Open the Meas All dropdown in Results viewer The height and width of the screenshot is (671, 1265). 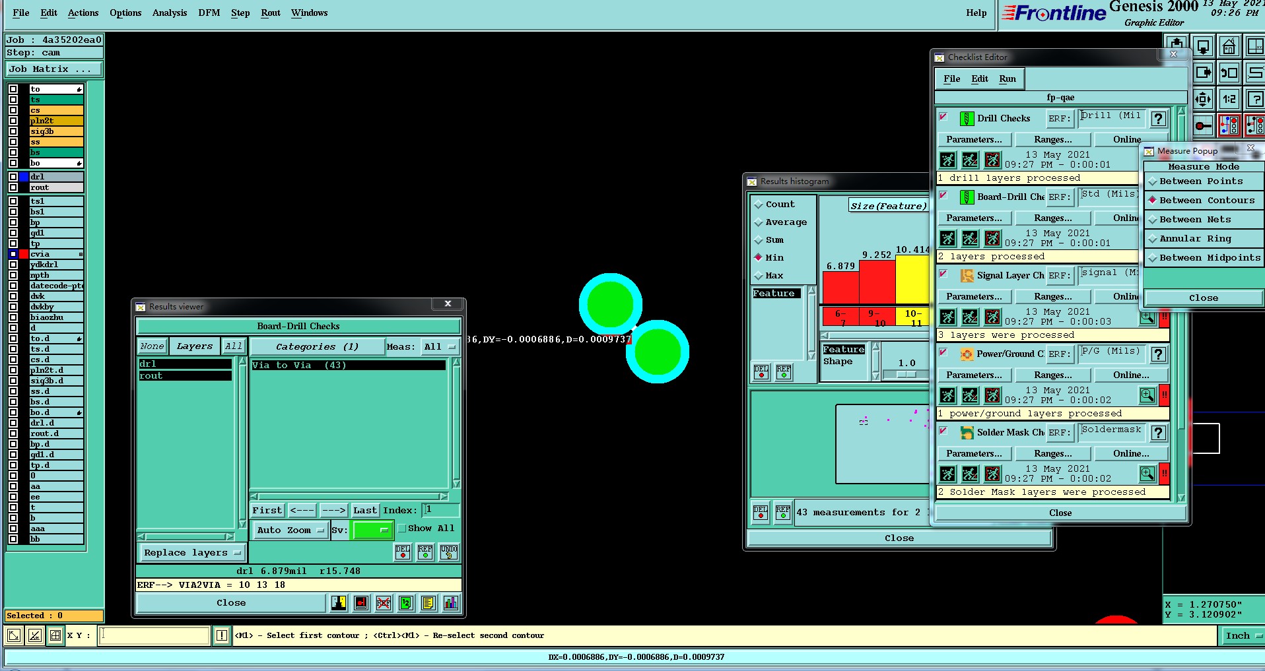pos(440,346)
